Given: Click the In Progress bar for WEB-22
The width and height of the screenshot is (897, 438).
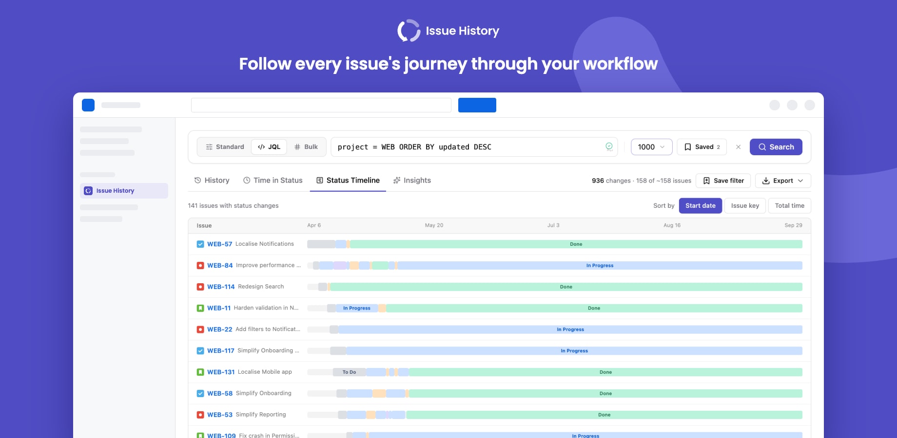Looking at the screenshot, I should (570, 329).
